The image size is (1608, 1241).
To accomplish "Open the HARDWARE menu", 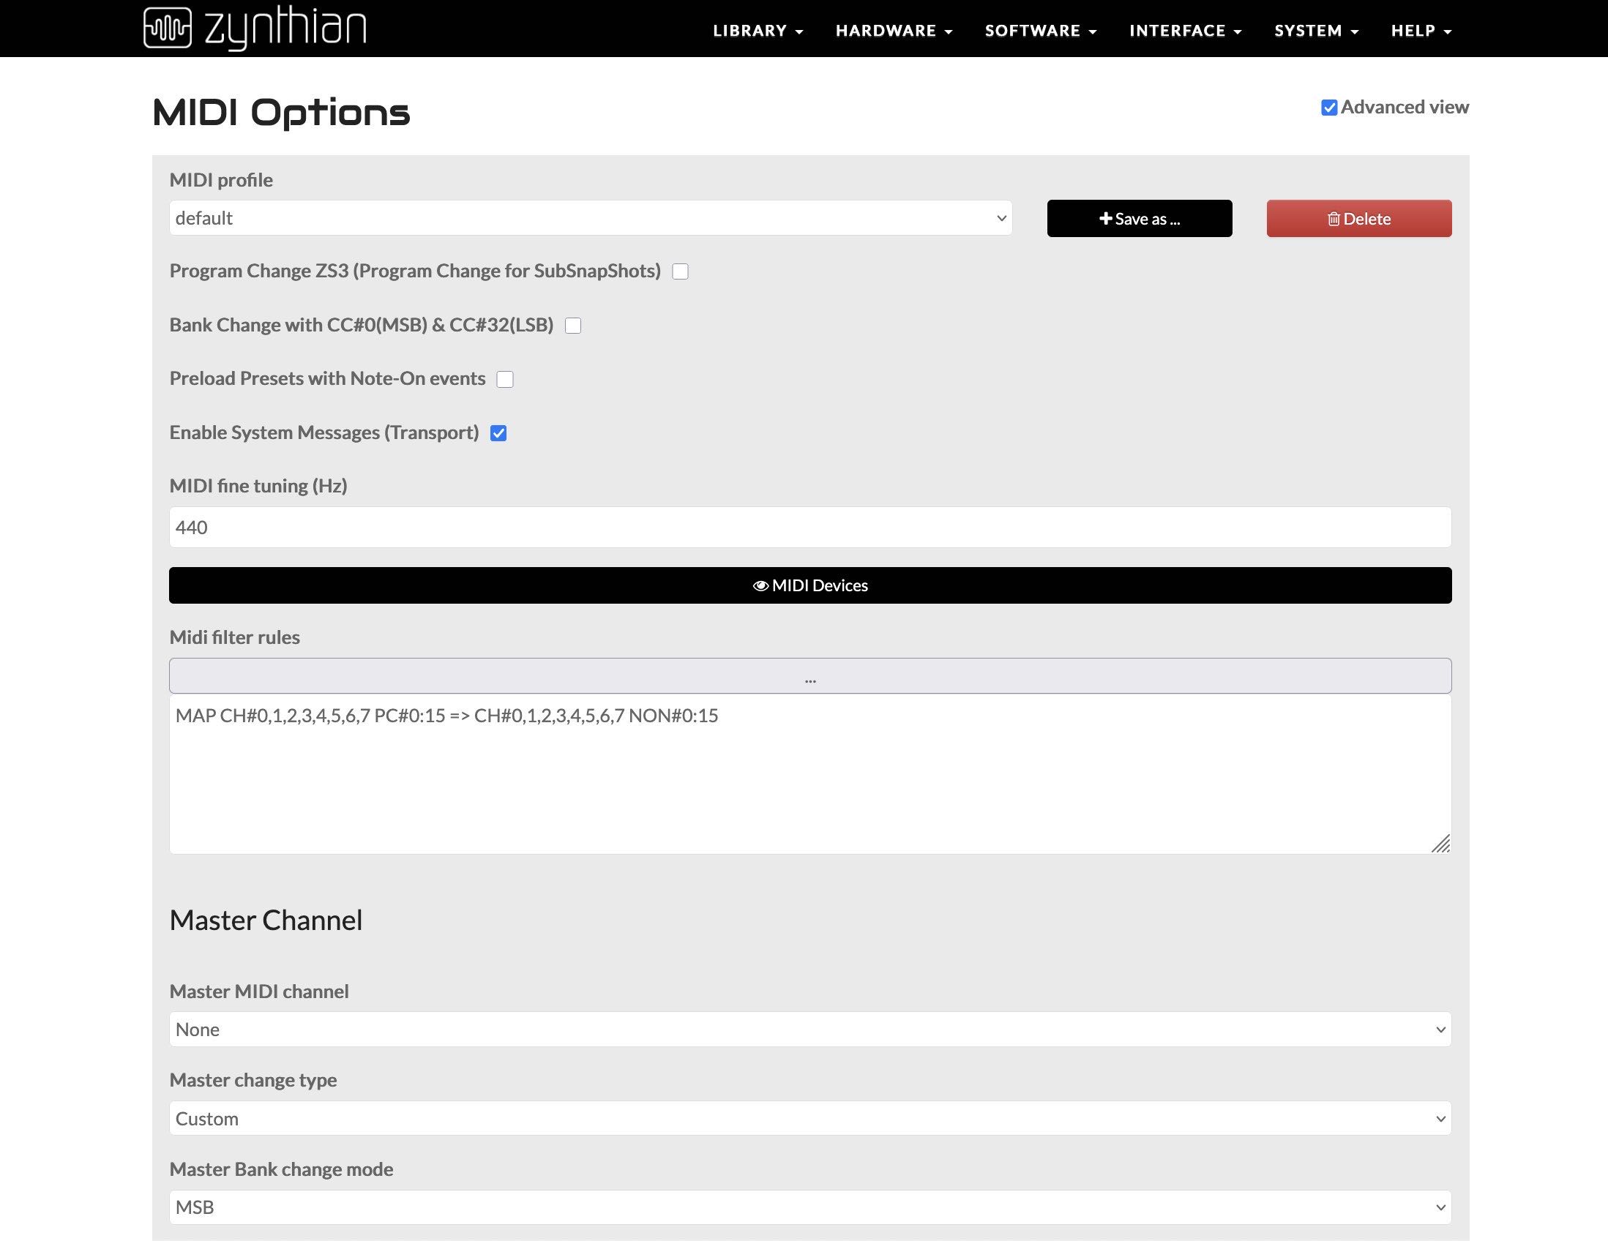I will [x=893, y=31].
